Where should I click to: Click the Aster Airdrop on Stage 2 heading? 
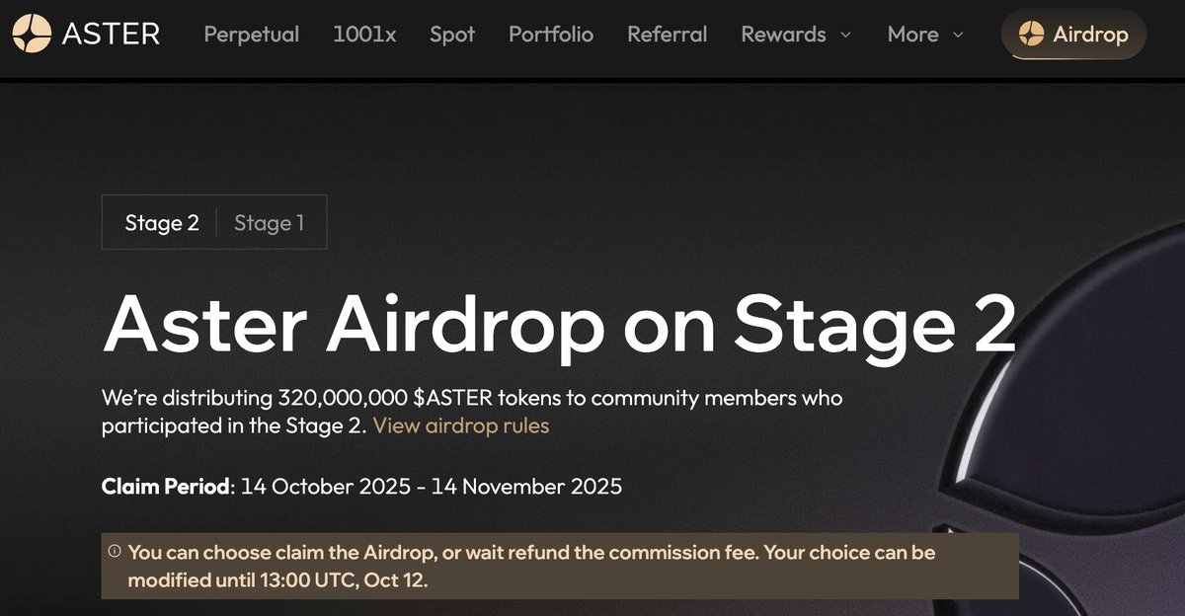[559, 324]
